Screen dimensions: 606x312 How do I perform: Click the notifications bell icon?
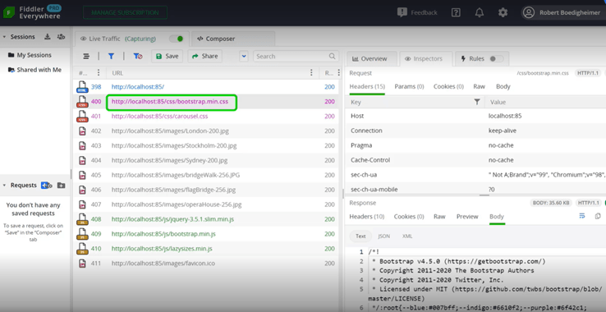click(x=480, y=12)
